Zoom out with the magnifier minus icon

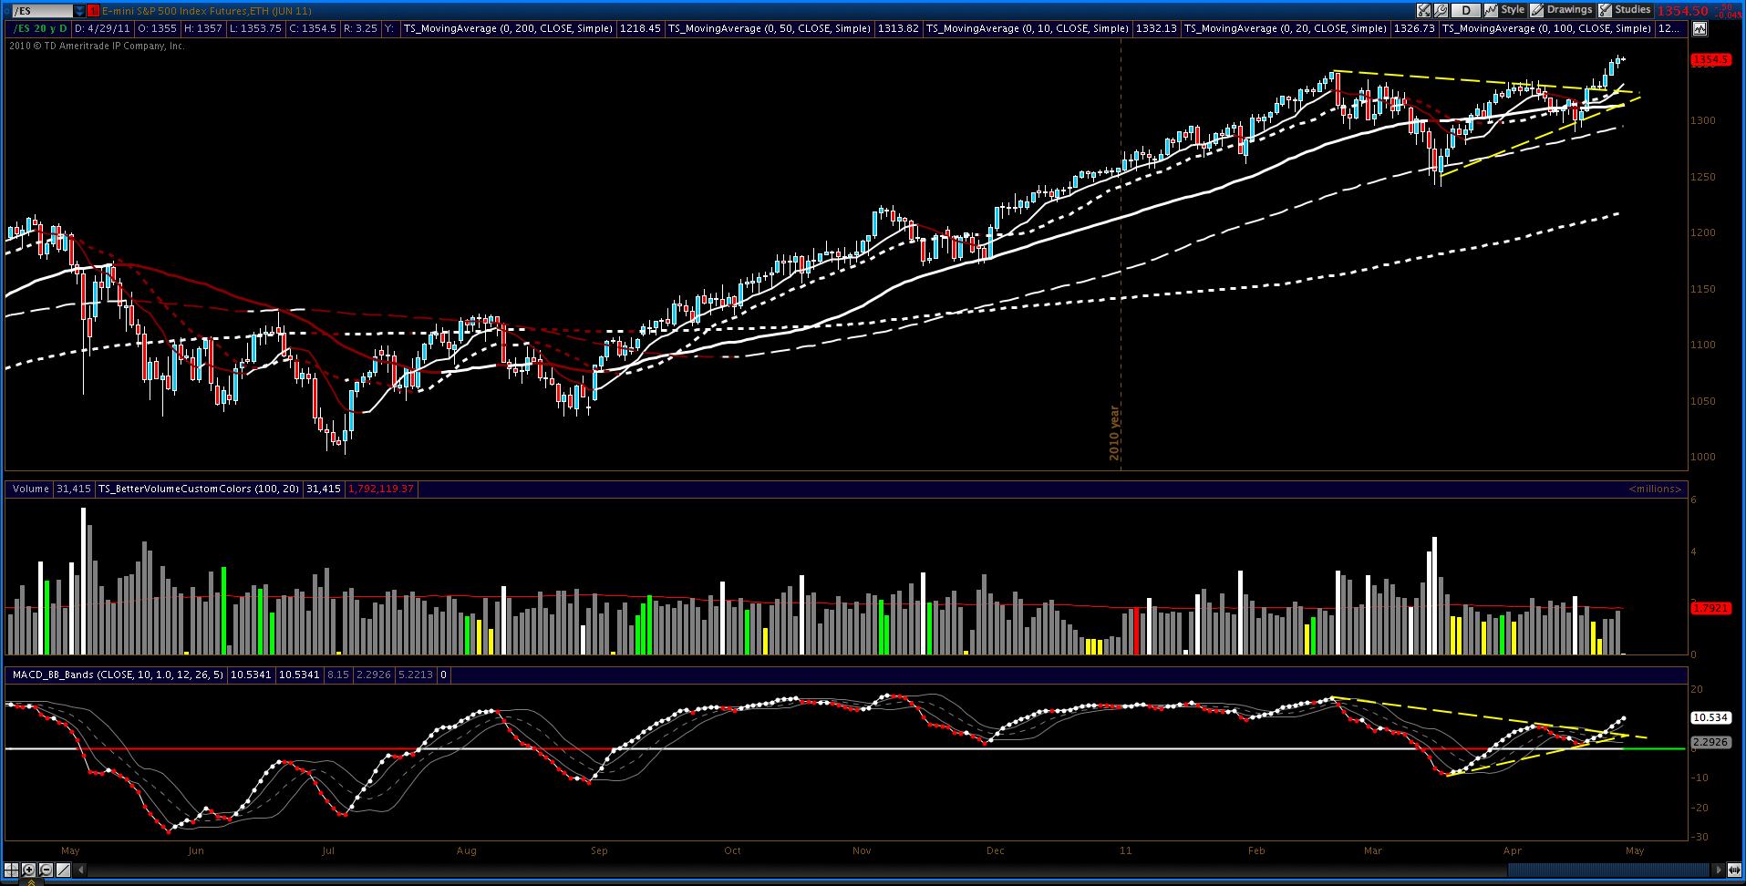45,870
